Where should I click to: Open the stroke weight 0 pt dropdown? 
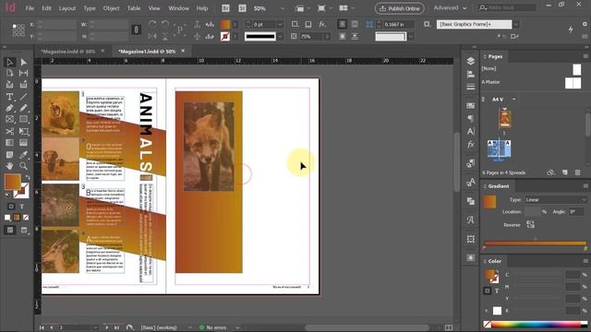[280, 25]
